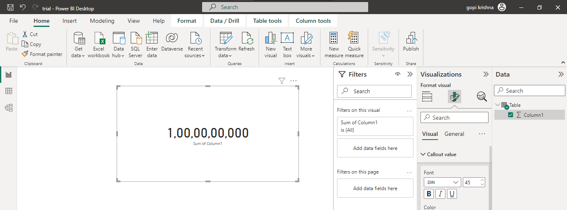Open the DIN font family dropdown

(442, 182)
